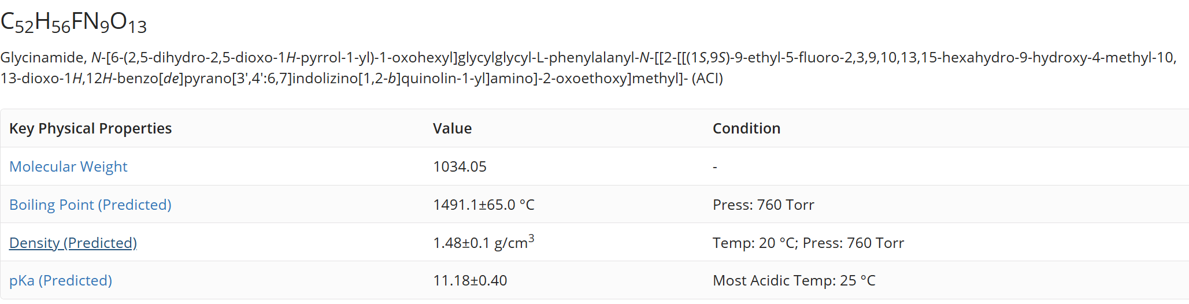
Task: Select the molecular weight value 1034.05
Action: pyautogui.click(x=460, y=166)
